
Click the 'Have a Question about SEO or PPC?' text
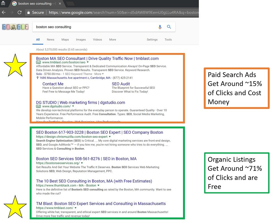pos(66,88)
